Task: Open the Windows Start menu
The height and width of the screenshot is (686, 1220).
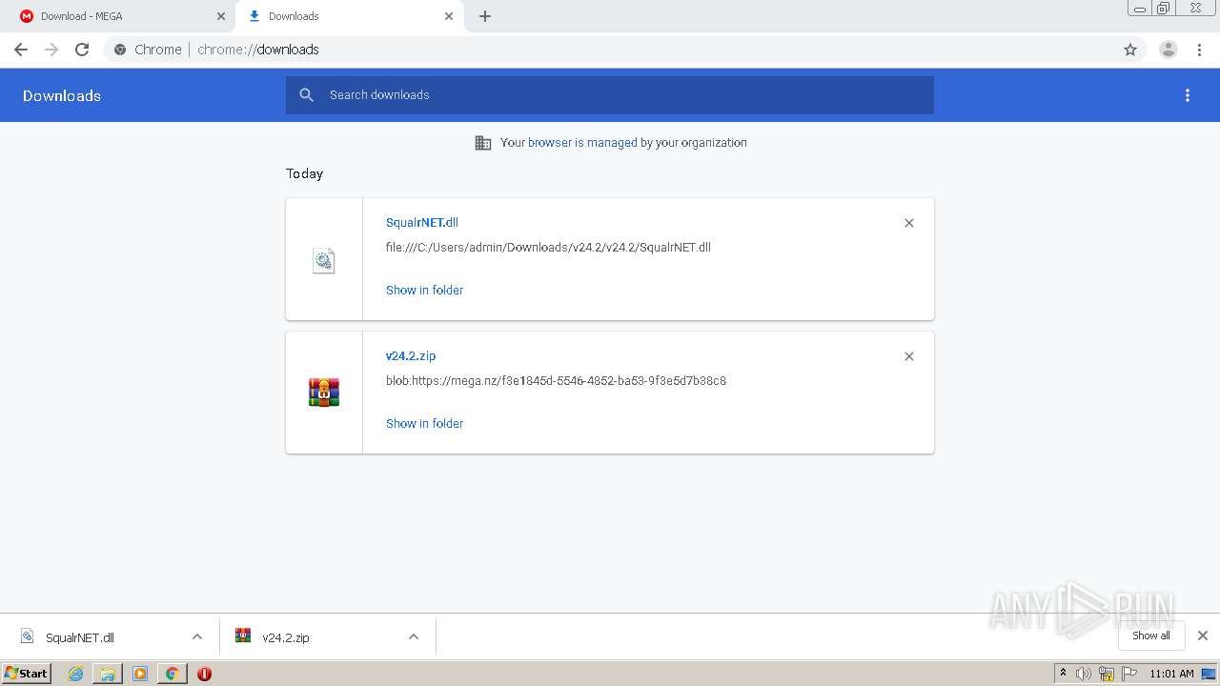Action: click(26, 673)
